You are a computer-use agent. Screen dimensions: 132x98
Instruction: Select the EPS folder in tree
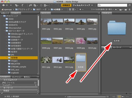pos(11,55)
